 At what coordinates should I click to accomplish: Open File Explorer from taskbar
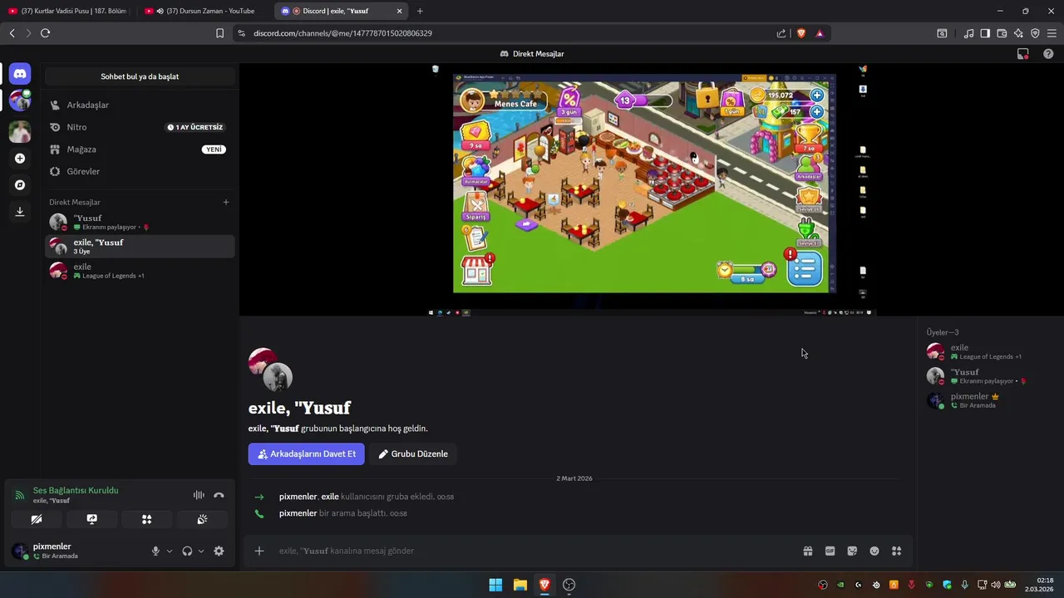coord(520,585)
